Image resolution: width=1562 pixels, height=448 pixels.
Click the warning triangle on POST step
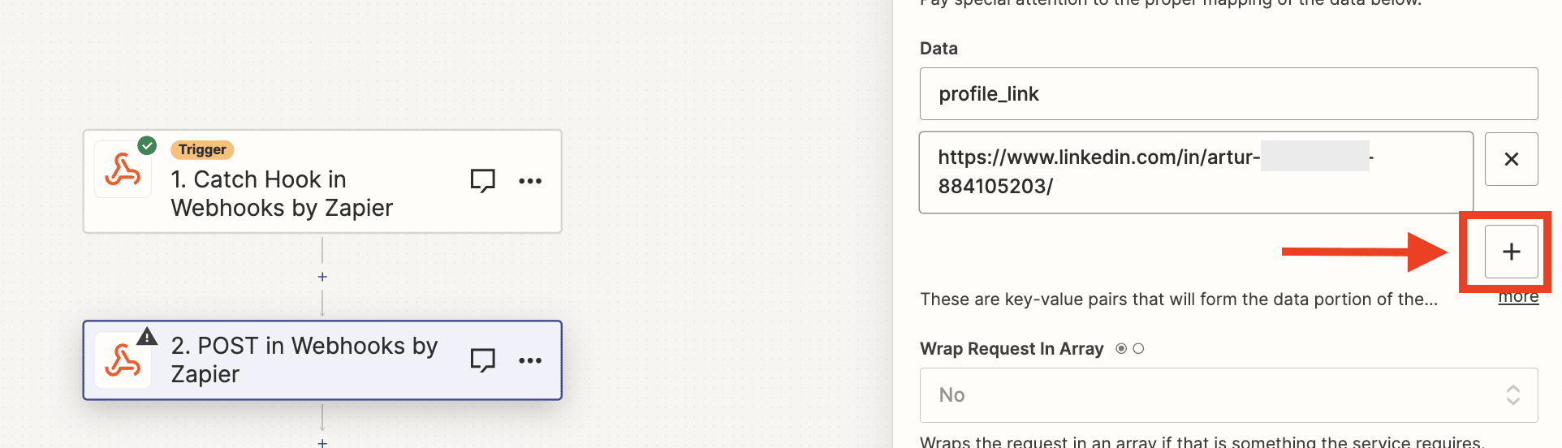147,336
